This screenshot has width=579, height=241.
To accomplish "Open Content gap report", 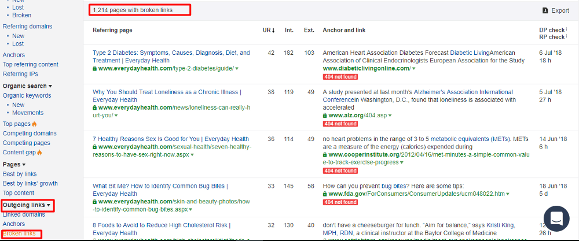I will pos(19,152).
